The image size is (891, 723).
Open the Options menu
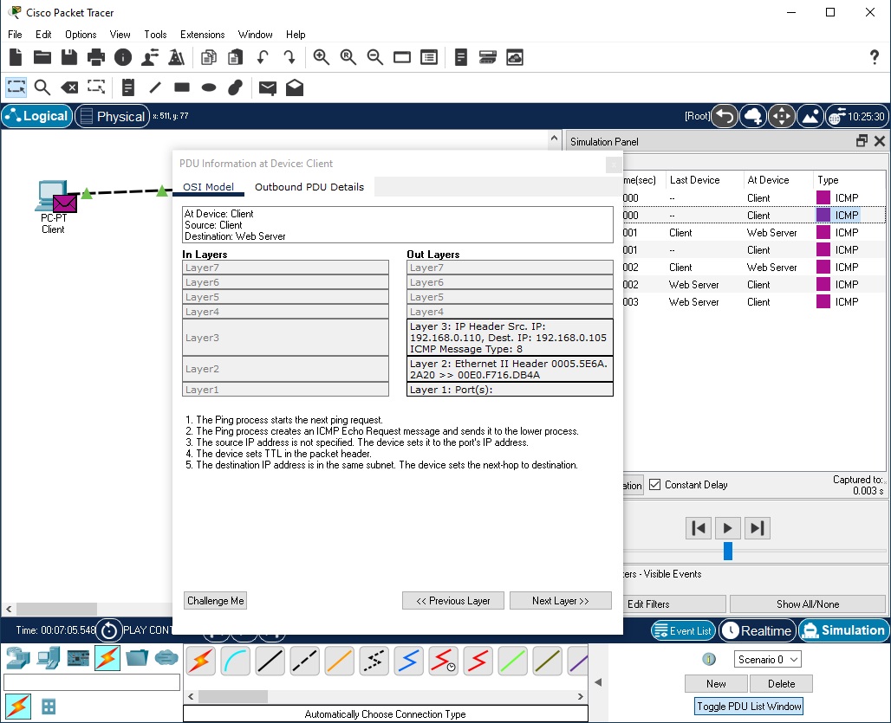pyautogui.click(x=81, y=35)
